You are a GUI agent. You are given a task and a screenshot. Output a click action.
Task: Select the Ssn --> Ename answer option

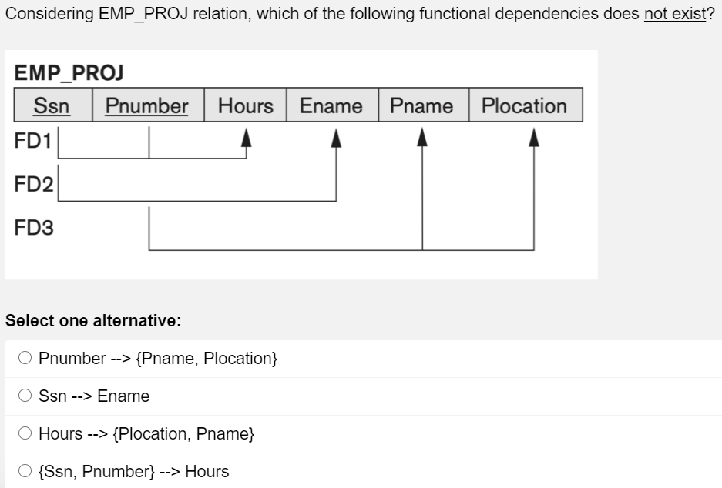(x=24, y=396)
